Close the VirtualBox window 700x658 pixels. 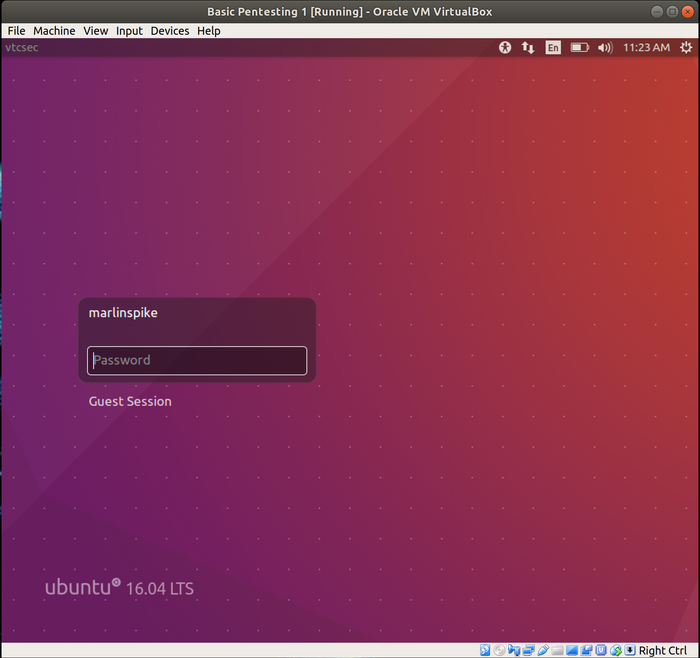pyautogui.click(x=687, y=12)
